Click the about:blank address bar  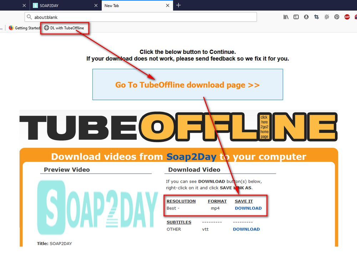tap(141, 17)
